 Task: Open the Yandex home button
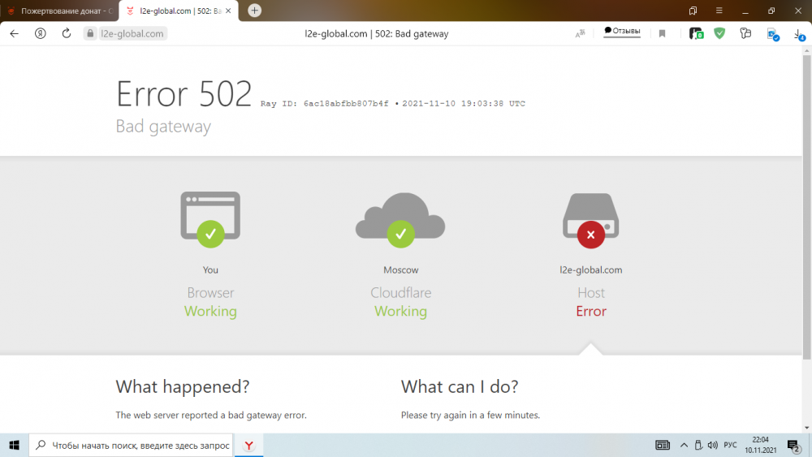pos(40,33)
